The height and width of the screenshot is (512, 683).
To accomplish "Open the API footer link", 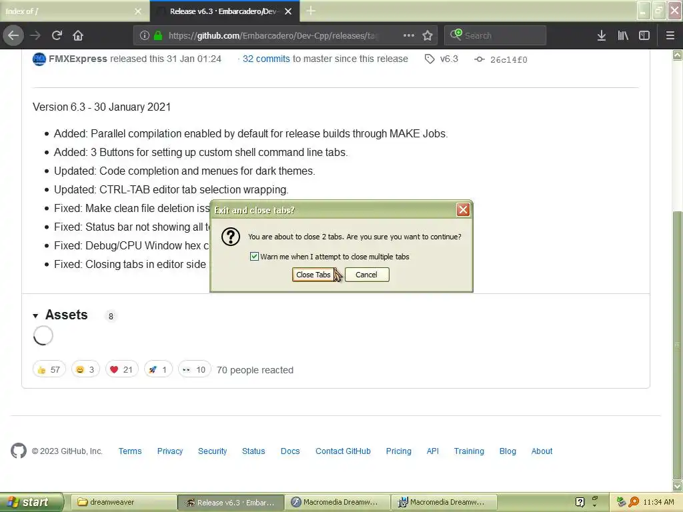I will pos(432,451).
